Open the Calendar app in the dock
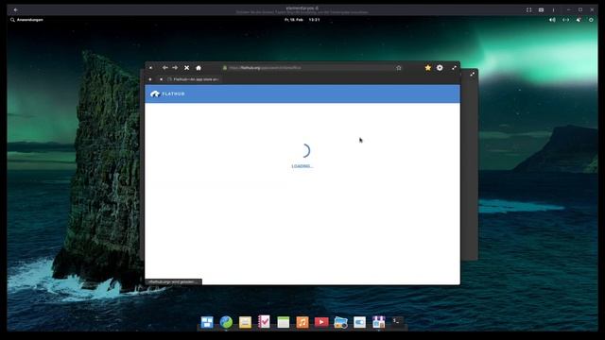Image resolution: width=605 pixels, height=340 pixels. [284, 322]
